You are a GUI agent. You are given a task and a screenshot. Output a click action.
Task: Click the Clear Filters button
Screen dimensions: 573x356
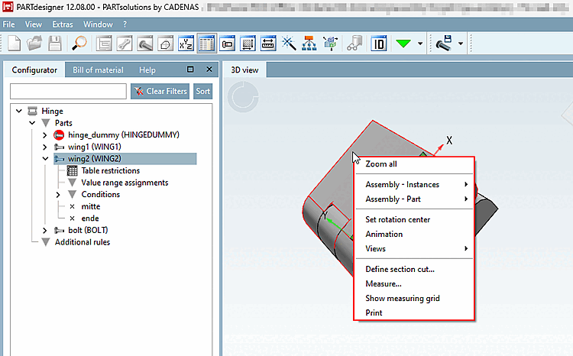coord(160,91)
